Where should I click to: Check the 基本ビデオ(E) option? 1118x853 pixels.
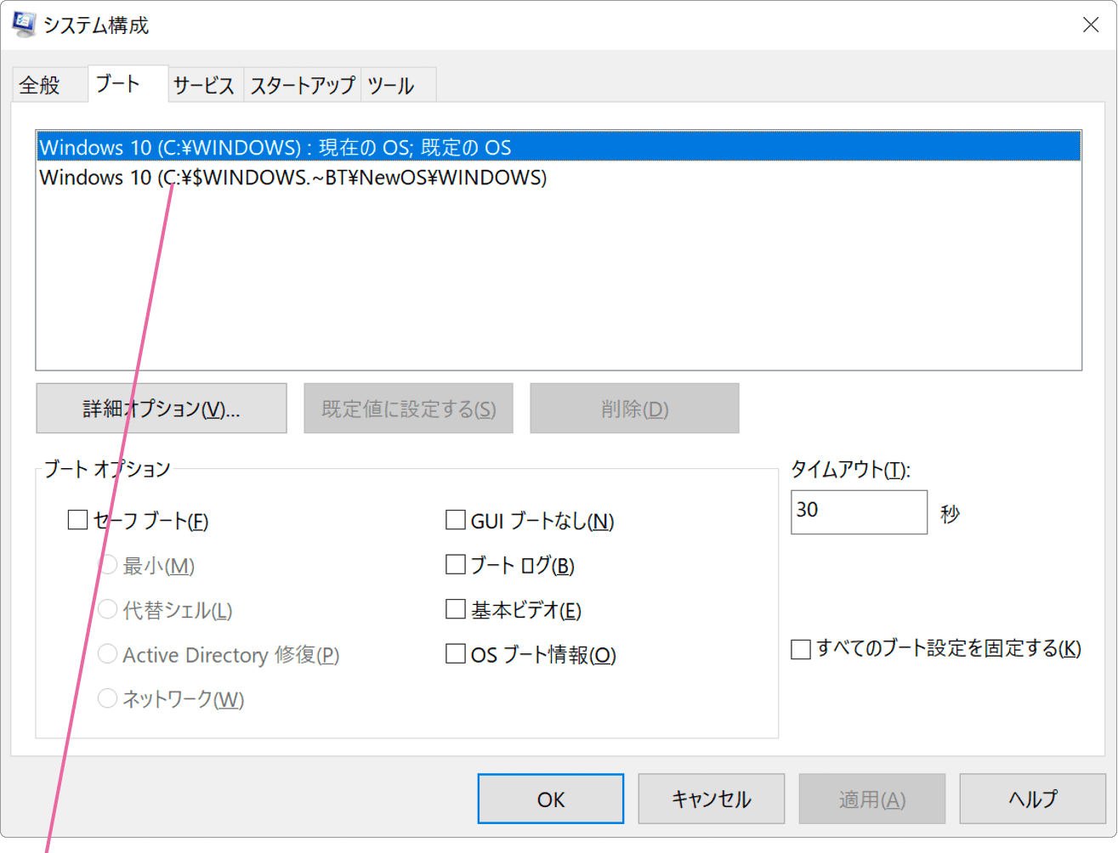pyautogui.click(x=456, y=609)
